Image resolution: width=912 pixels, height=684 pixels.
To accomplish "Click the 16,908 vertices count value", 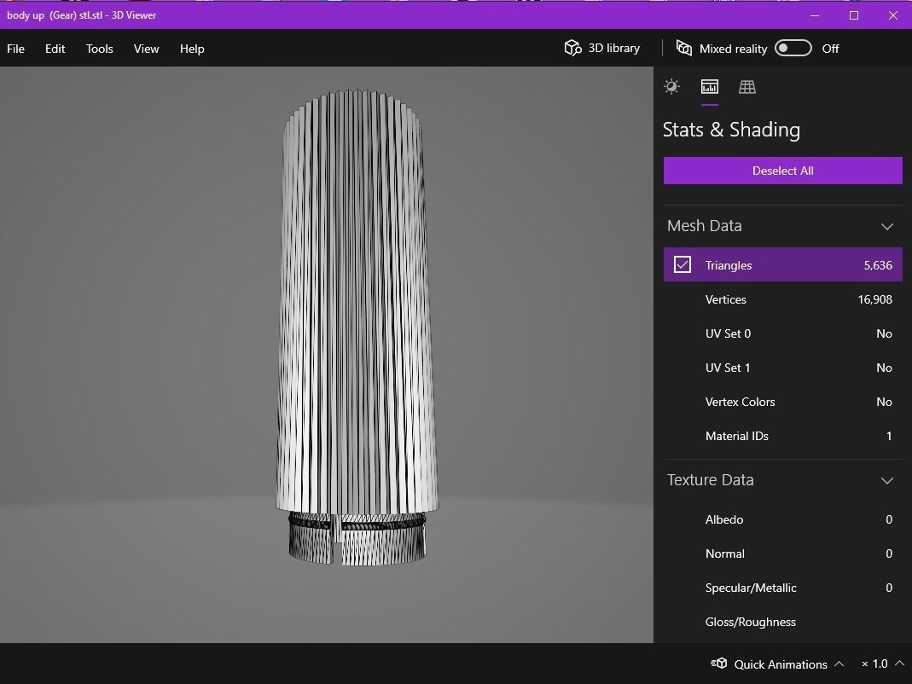I will pos(874,299).
